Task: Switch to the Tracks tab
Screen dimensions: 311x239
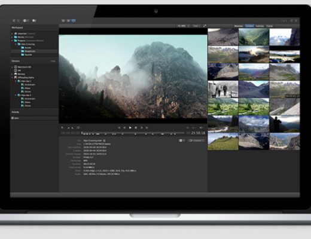Action: pos(270,26)
